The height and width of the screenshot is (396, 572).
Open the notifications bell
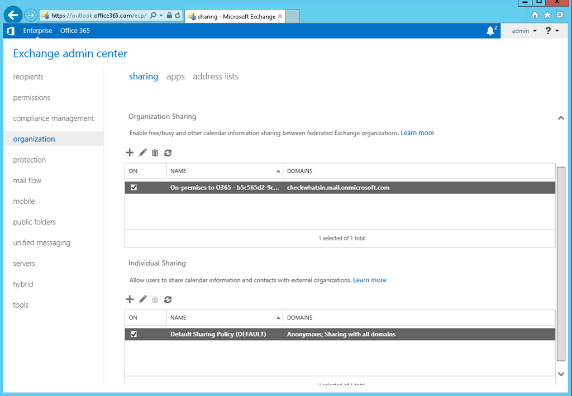pos(490,31)
